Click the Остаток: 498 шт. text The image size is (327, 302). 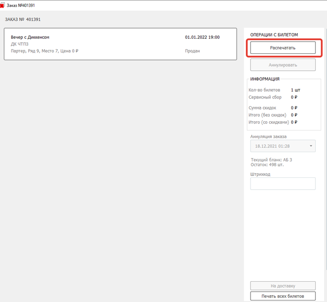267,165
